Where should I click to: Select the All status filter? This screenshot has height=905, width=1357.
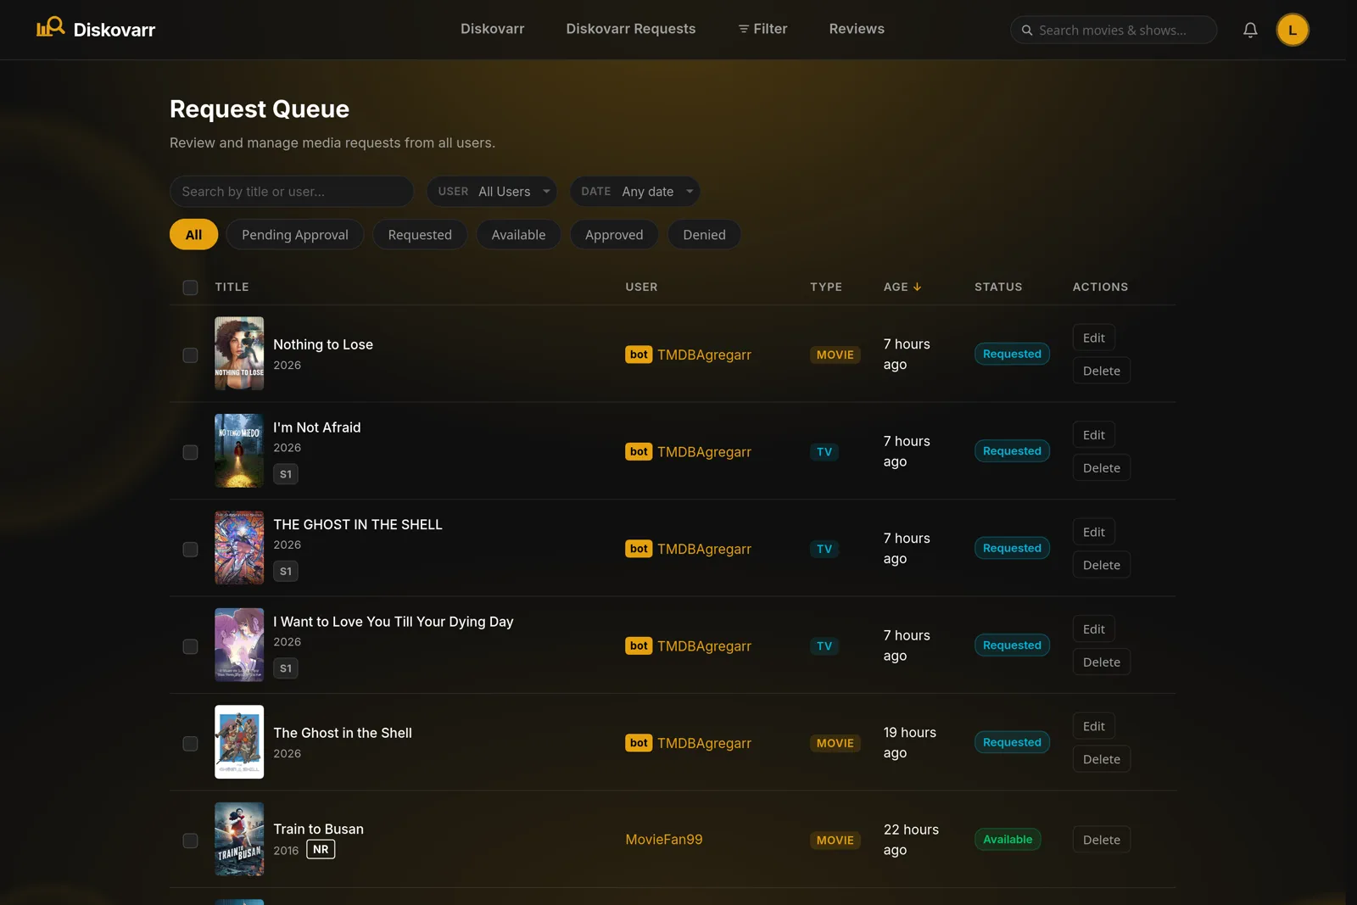click(x=193, y=235)
